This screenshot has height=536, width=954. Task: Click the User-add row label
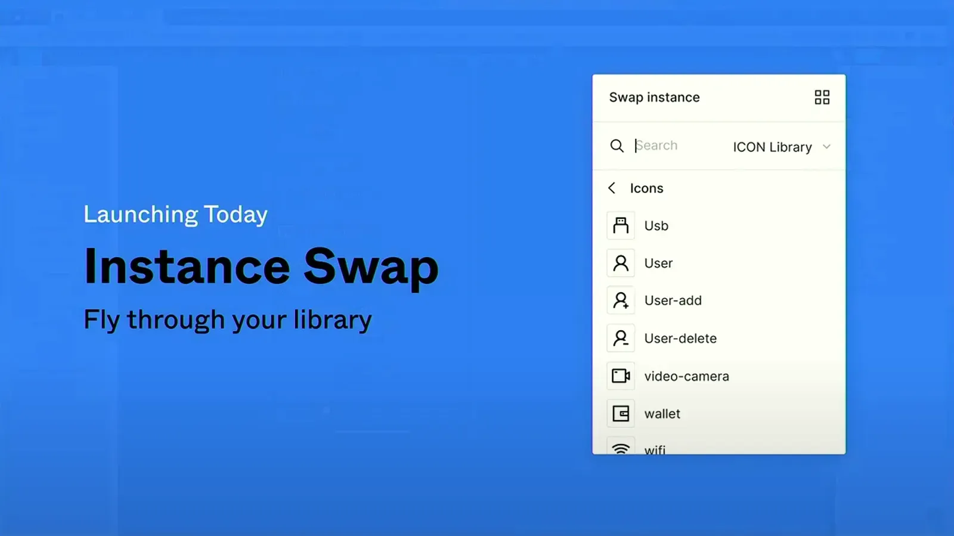coord(673,300)
